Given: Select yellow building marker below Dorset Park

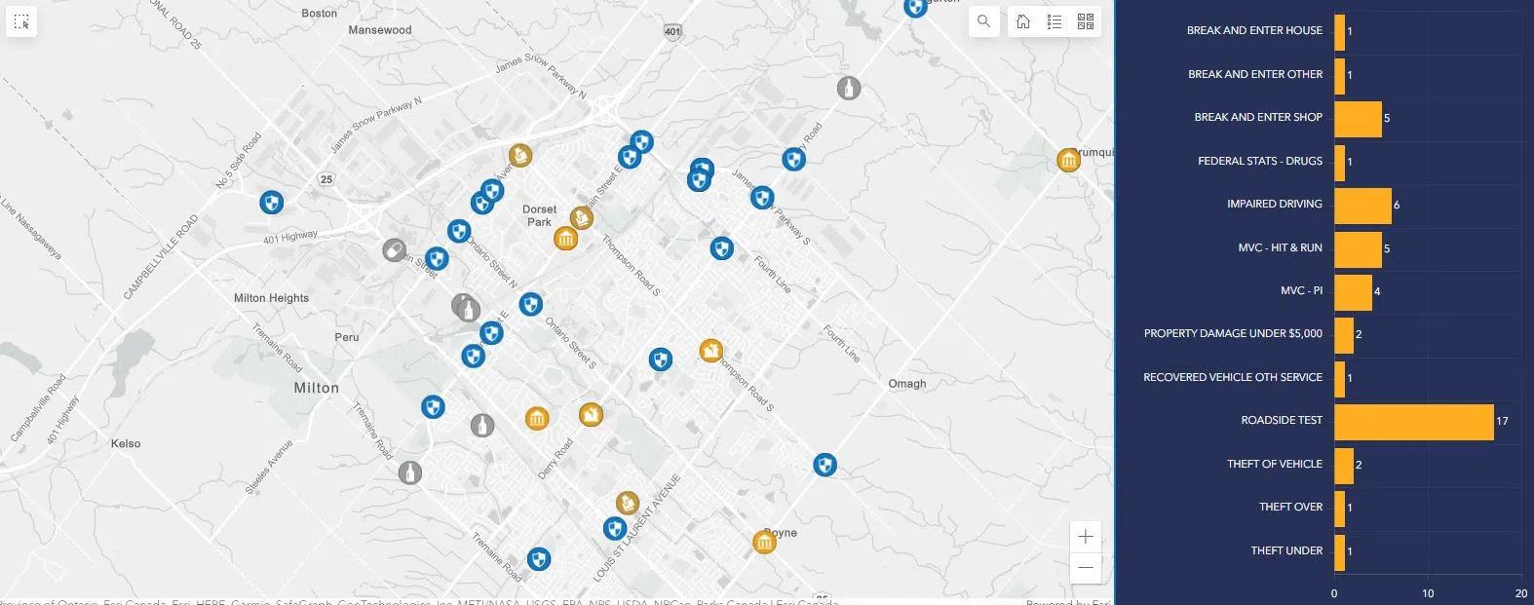Looking at the screenshot, I should click(565, 239).
